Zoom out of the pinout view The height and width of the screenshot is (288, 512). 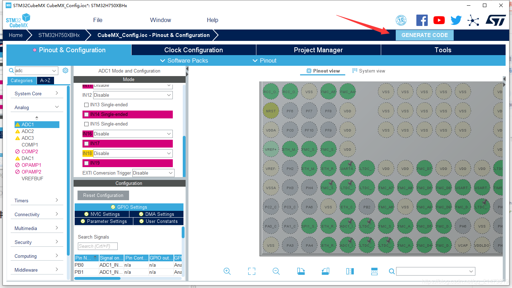(x=276, y=271)
